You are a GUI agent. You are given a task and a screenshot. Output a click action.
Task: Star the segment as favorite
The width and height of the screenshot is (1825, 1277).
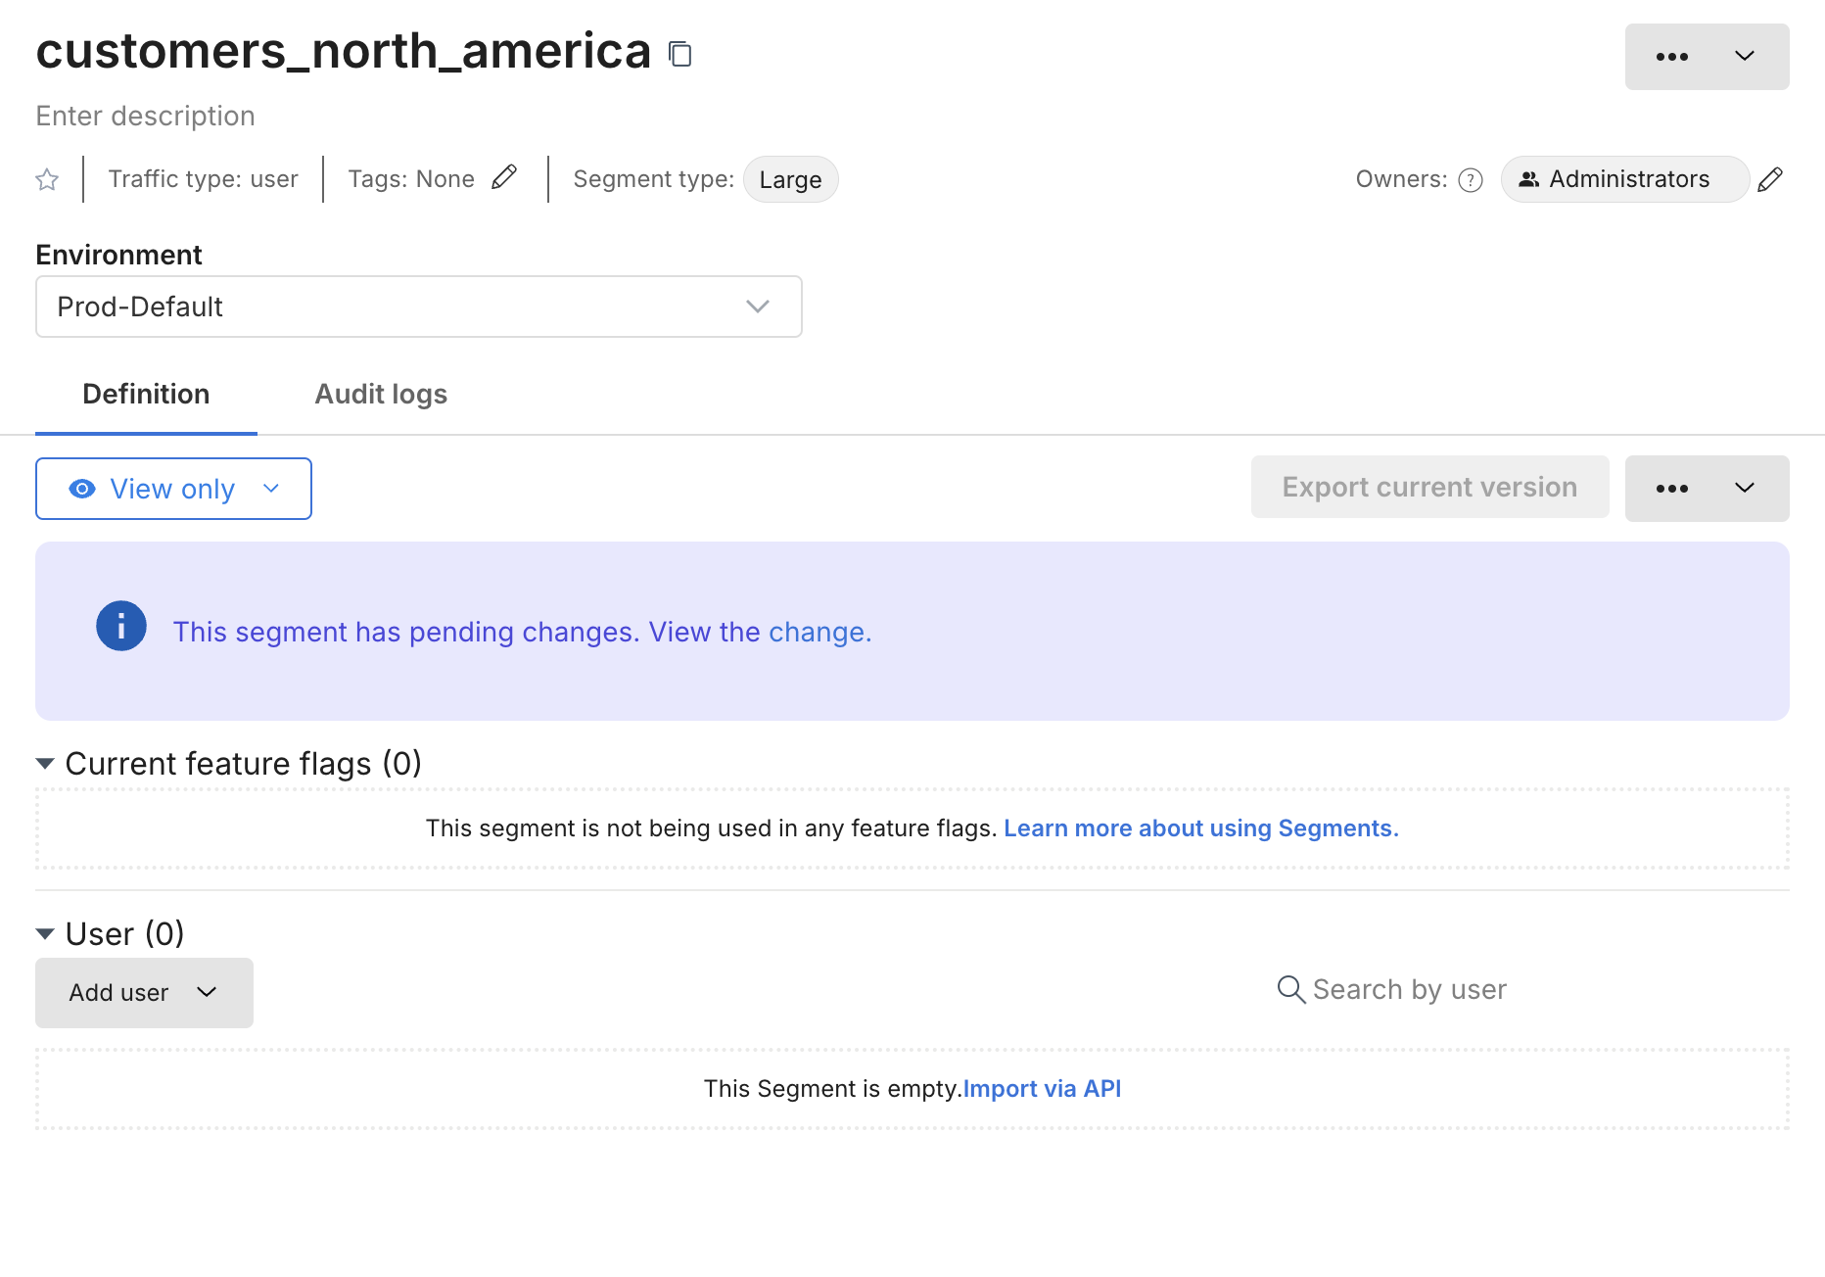click(47, 180)
